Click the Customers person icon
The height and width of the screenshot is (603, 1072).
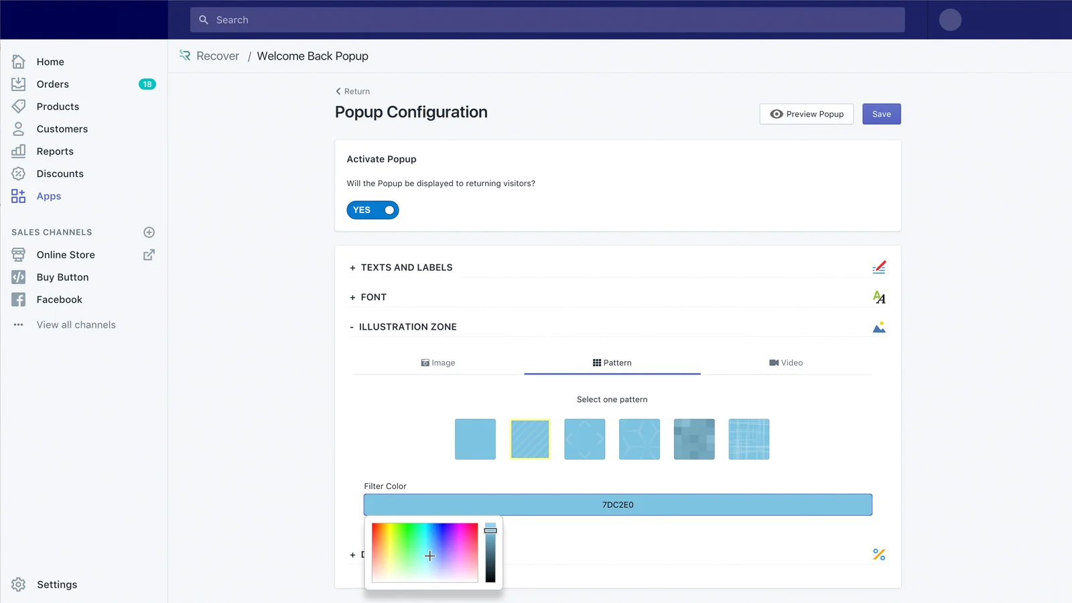click(18, 129)
